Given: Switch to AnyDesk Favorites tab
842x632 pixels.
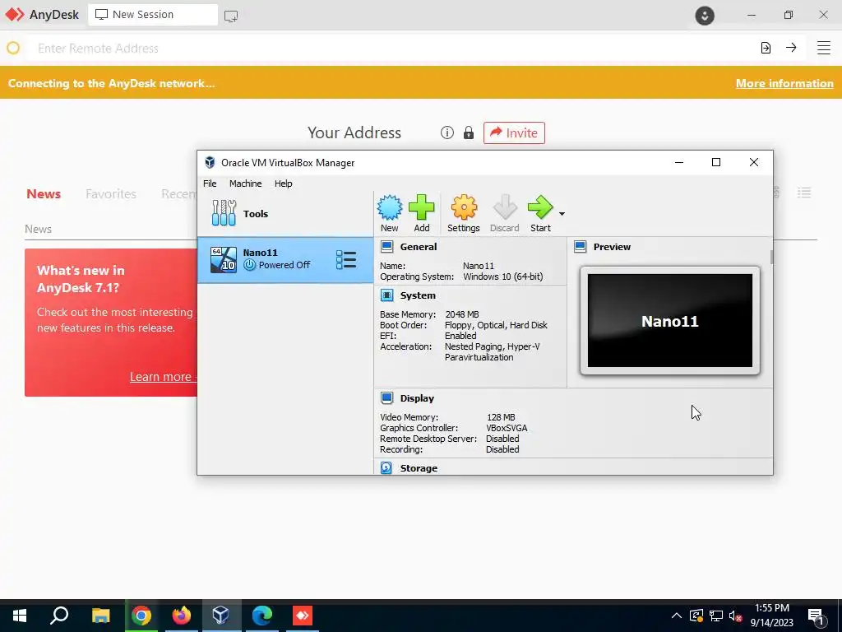Looking at the screenshot, I should pos(111,194).
